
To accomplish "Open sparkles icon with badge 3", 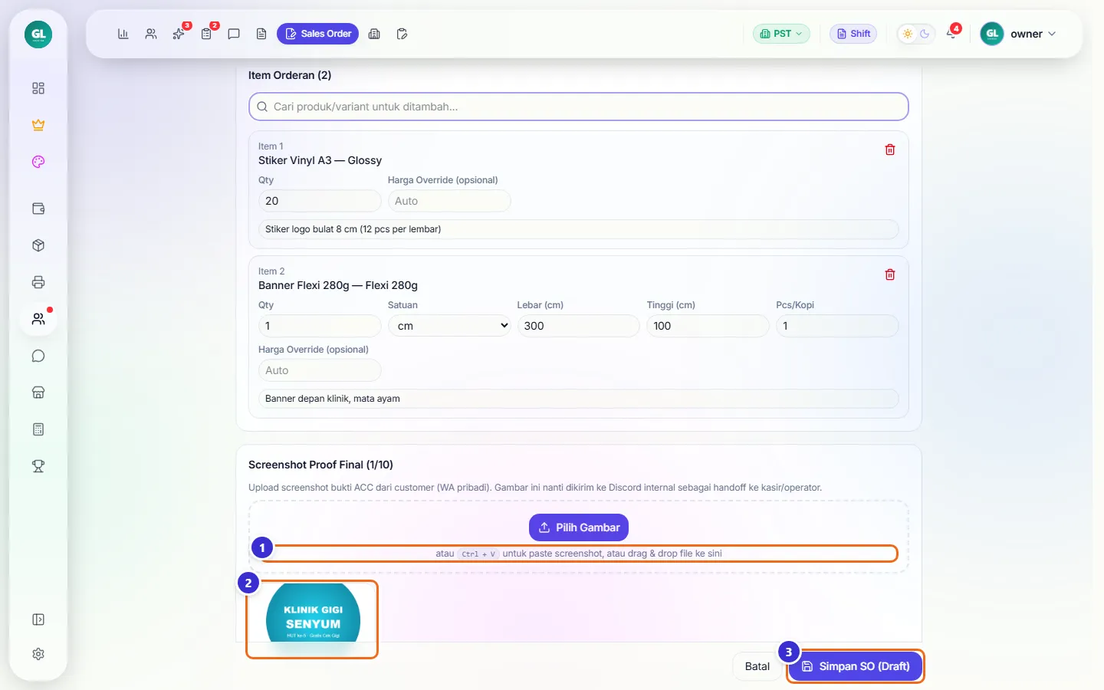I will [x=179, y=34].
